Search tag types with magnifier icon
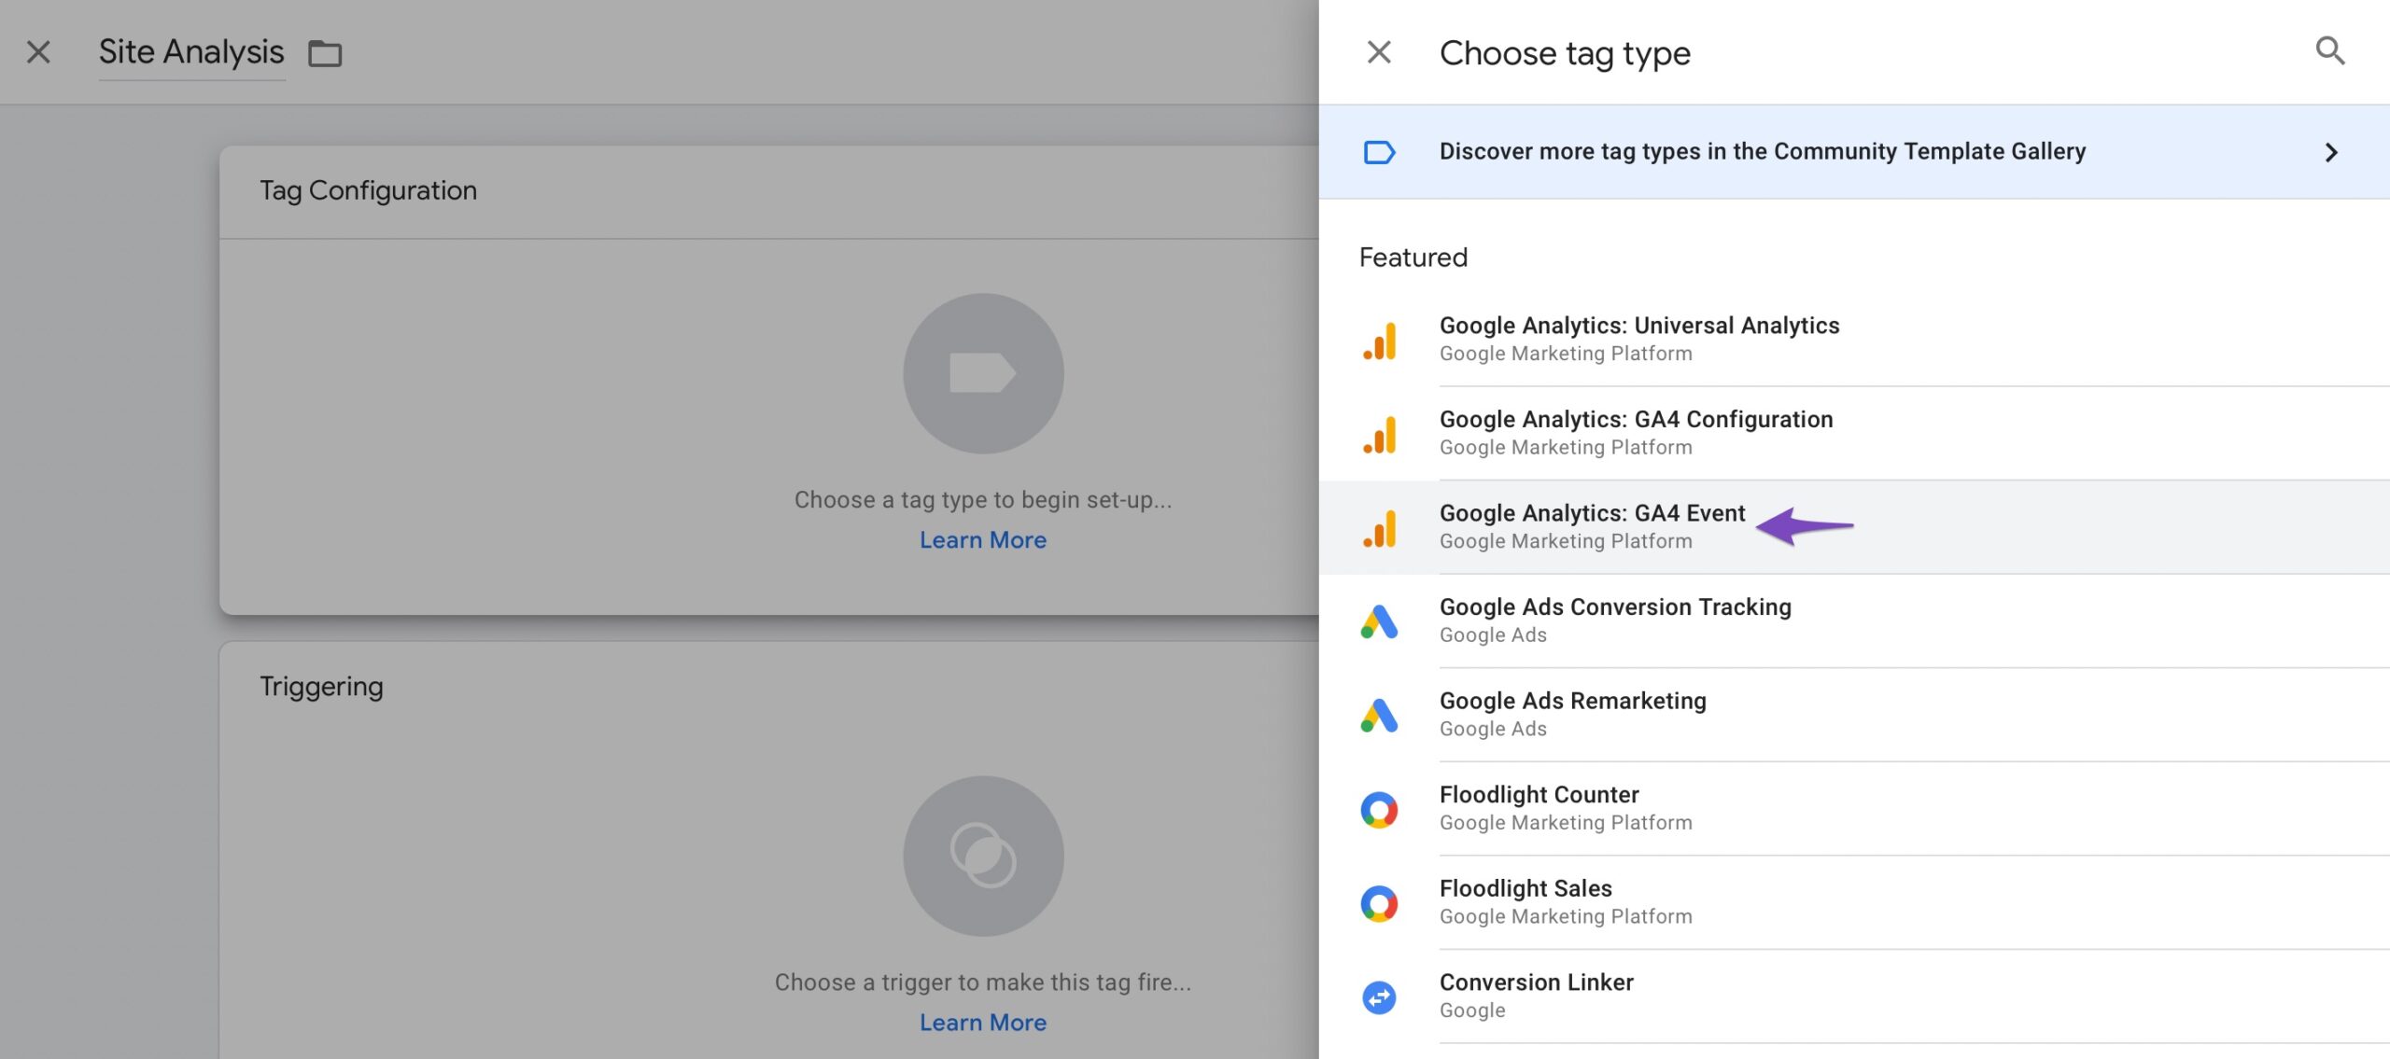Image resolution: width=2390 pixels, height=1059 pixels. point(2330,50)
